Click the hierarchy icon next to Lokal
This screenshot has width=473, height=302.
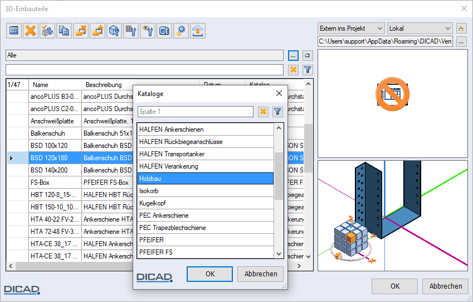tap(461, 28)
